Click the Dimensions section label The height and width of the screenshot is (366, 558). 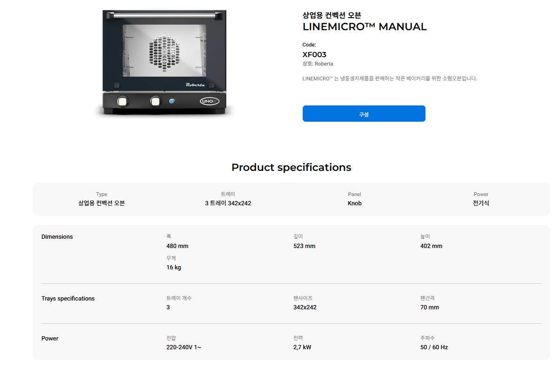point(57,237)
